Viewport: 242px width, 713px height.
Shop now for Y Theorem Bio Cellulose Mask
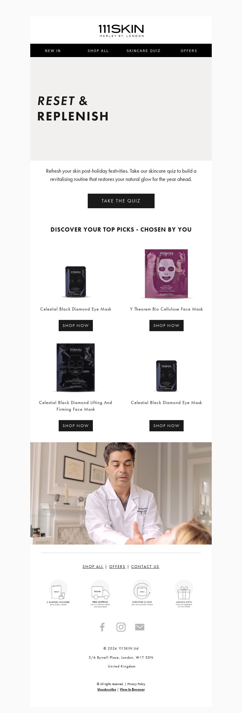pyautogui.click(x=166, y=325)
